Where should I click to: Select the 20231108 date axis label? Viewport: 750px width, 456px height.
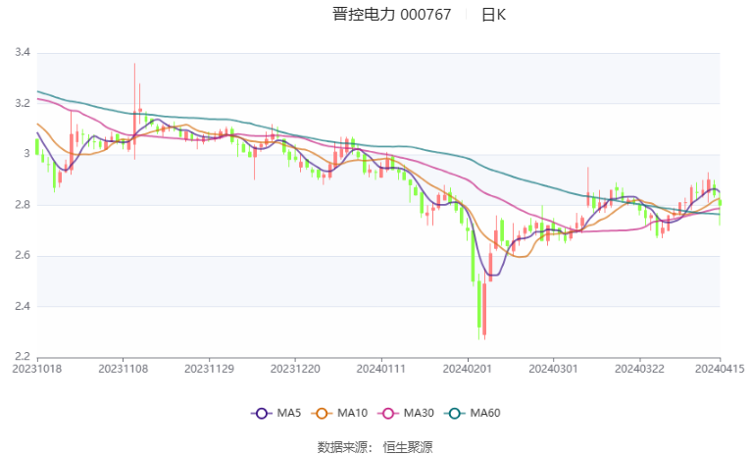pyautogui.click(x=123, y=369)
